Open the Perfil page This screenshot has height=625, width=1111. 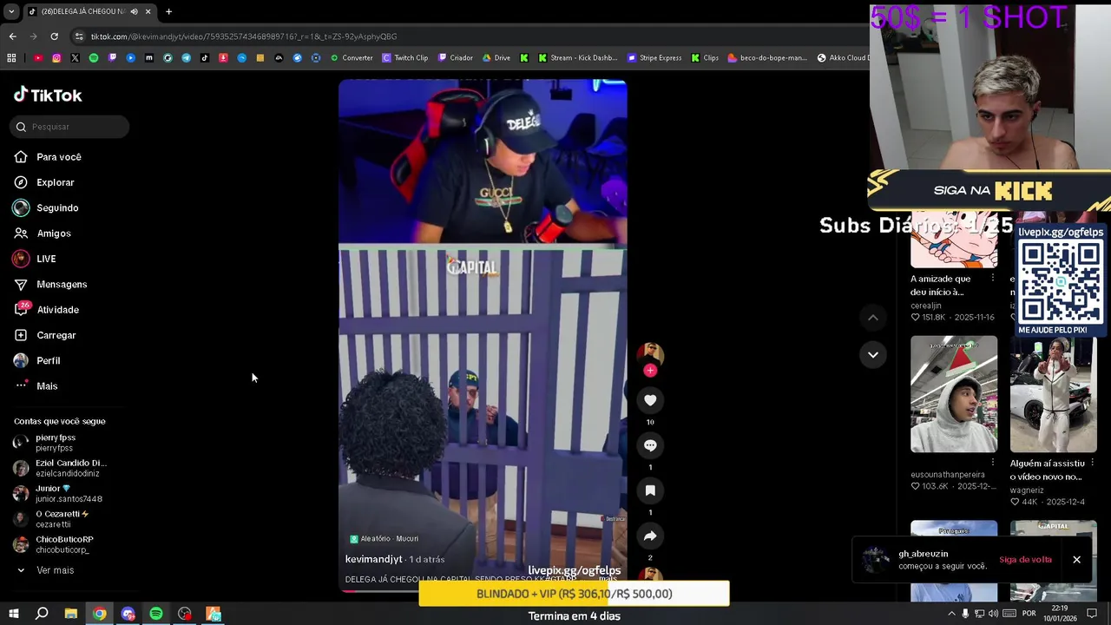coord(36,360)
